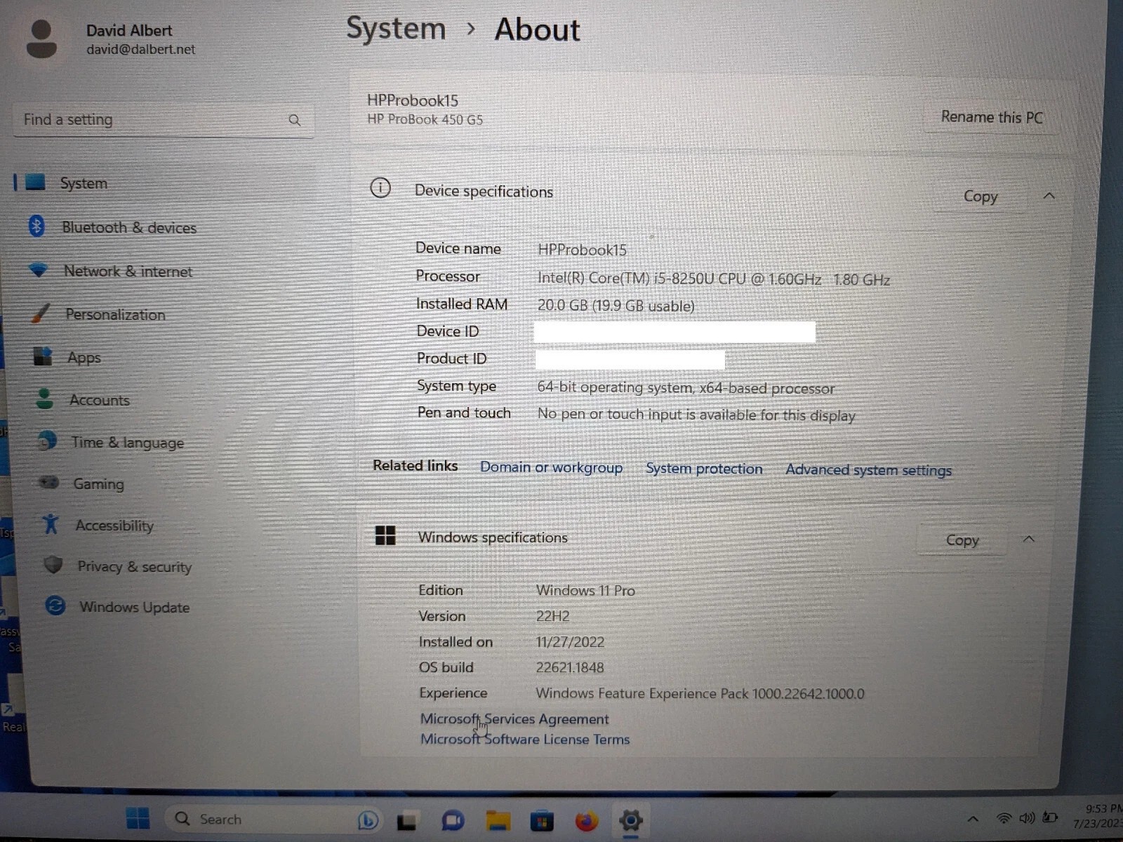Open Microsoft Services Agreement link
The height and width of the screenshot is (842, 1123).
(514, 719)
